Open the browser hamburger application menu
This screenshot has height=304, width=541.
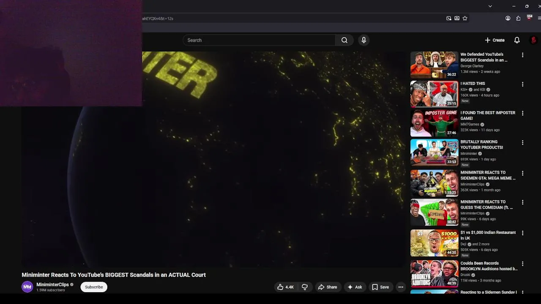[x=539, y=18]
